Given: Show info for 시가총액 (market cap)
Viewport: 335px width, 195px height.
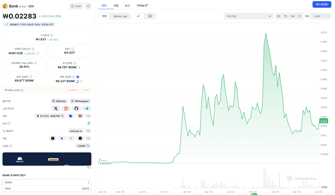Looking at the screenshot, I should 52,35.
